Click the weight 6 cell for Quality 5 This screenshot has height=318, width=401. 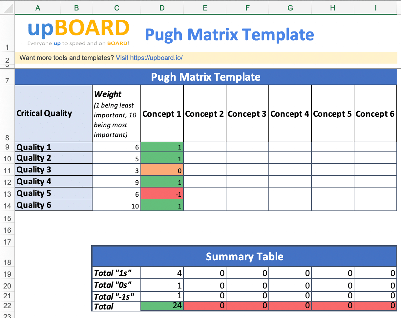(116, 193)
